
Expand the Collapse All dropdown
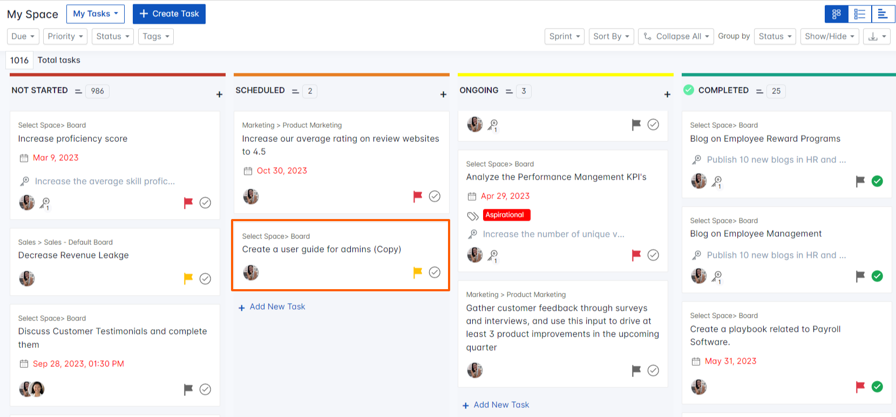click(676, 36)
